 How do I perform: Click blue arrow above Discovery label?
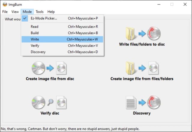click(x=142, y=102)
